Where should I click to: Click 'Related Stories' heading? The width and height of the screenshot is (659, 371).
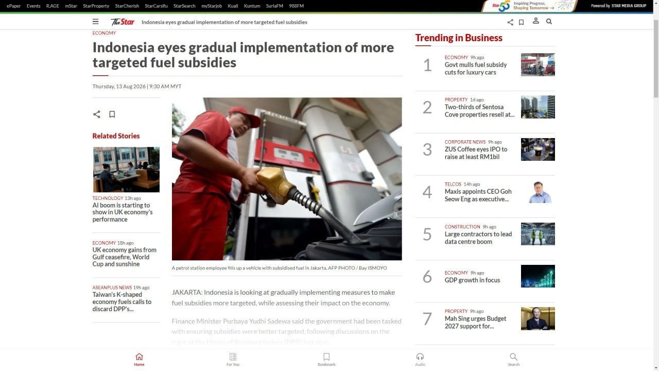(x=116, y=136)
